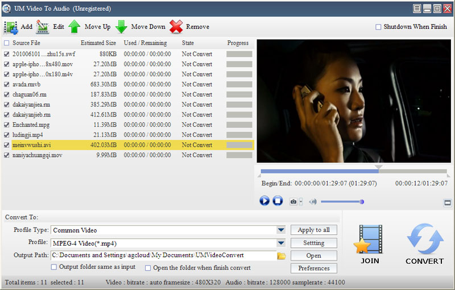Click the Edit video toolbar icon
455x290 pixels.
coord(43,27)
